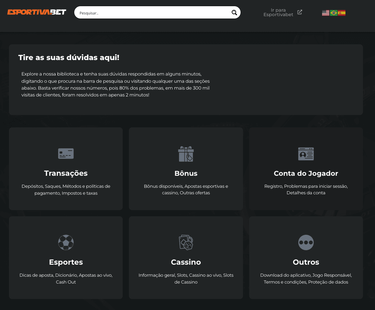This screenshot has height=310, width=375.
Task: Click the magnifier search icon
Action: pyautogui.click(x=234, y=13)
